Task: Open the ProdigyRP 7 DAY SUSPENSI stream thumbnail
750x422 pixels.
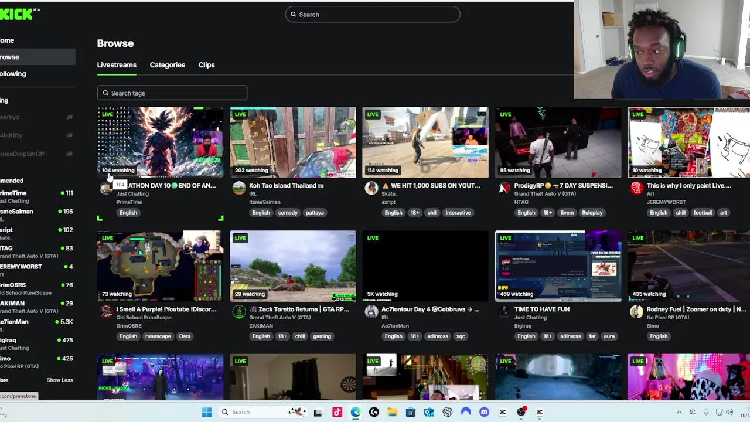Action: coord(558,142)
